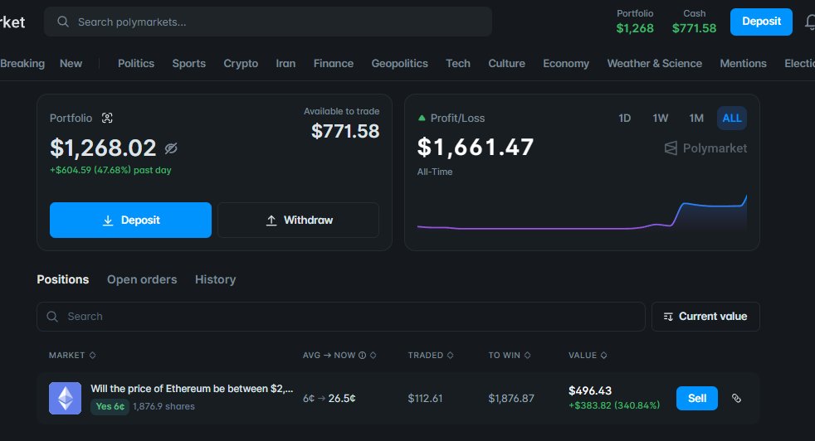Sort positions by MARKET column
This screenshot has width=815, height=441.
72,356
